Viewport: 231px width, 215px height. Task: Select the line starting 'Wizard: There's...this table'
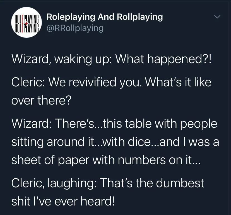(114, 124)
